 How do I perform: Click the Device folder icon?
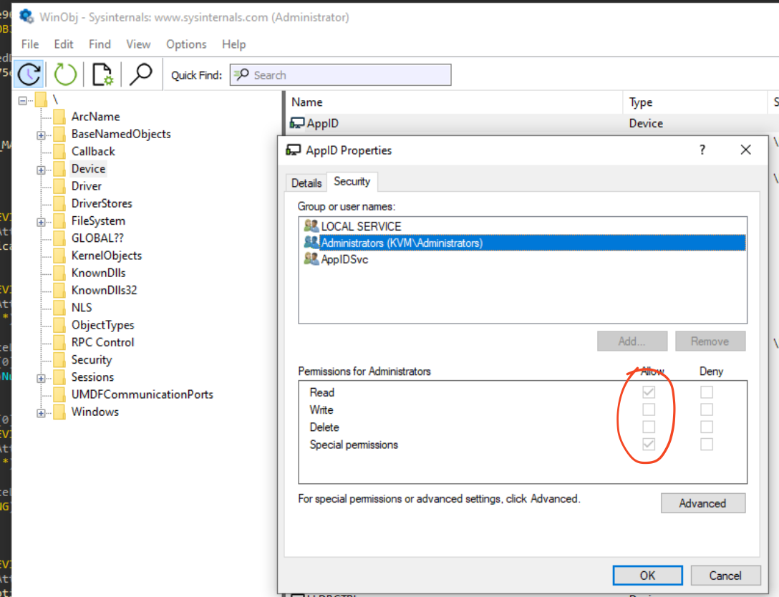[59, 169]
